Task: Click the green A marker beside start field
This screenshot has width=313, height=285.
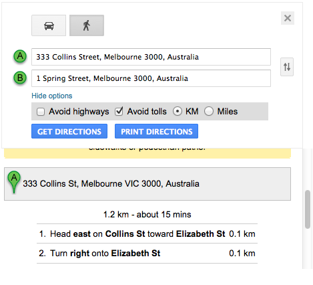Action: [20, 56]
